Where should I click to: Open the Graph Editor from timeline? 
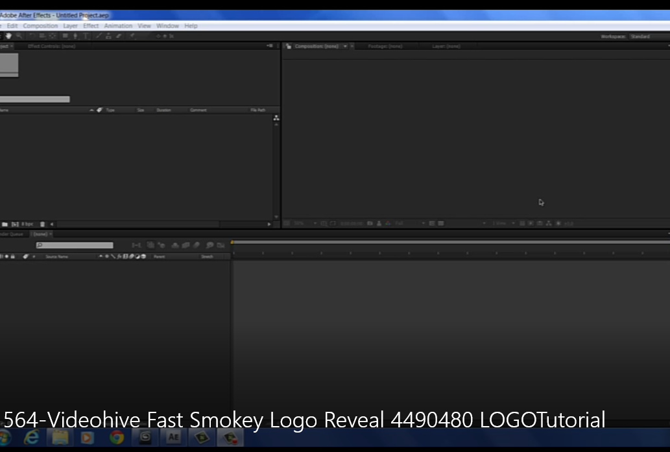coord(221,245)
